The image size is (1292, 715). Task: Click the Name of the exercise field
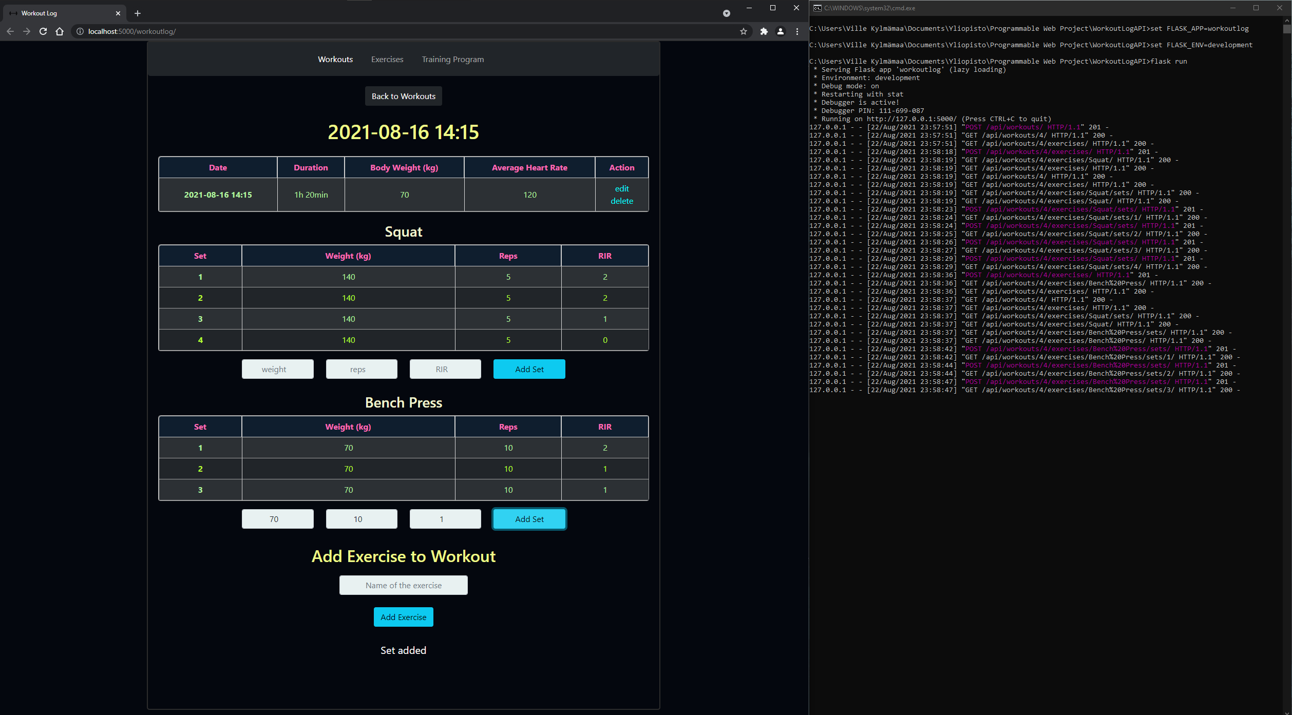click(x=403, y=585)
